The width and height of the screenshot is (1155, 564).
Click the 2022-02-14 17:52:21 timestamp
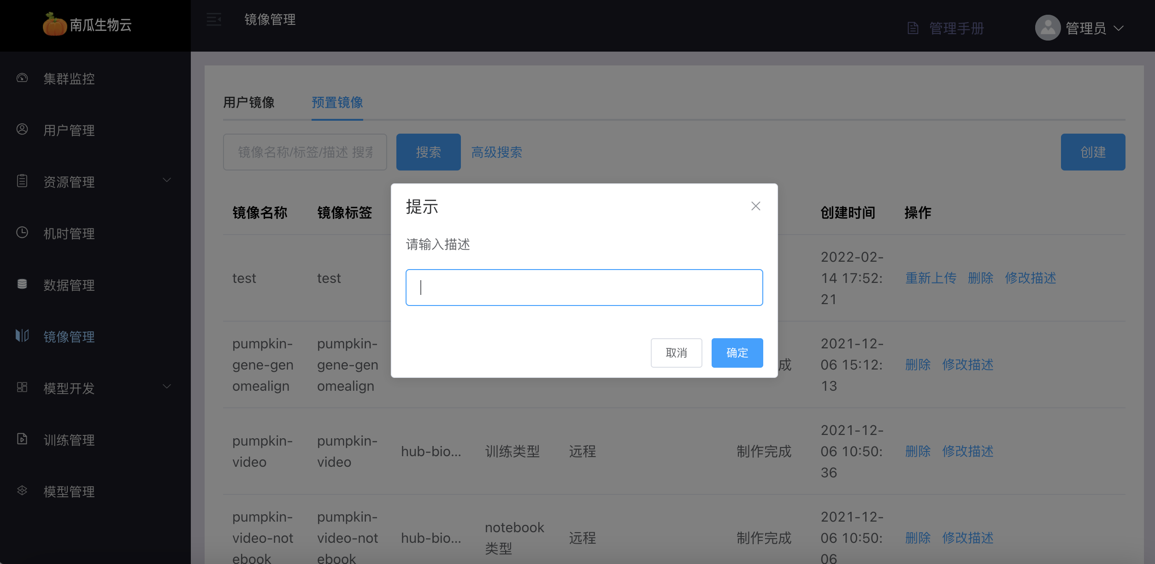852,278
